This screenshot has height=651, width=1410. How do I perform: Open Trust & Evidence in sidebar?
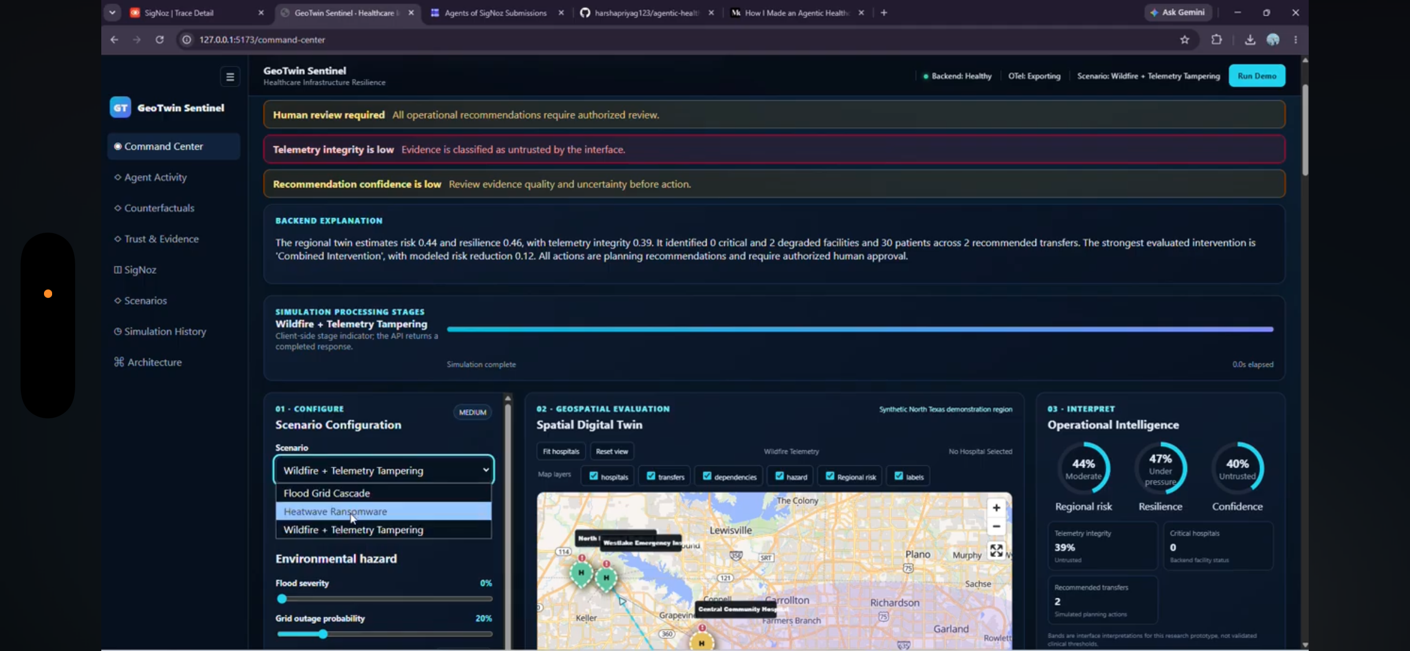[174, 238]
